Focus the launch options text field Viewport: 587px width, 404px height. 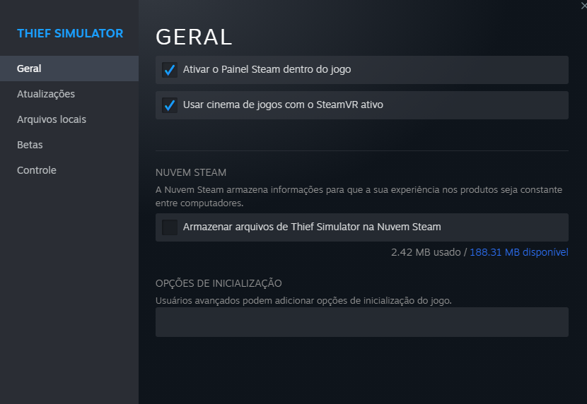pos(361,322)
